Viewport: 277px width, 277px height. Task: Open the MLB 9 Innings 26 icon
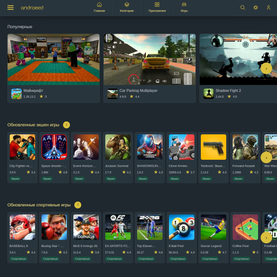(86, 227)
